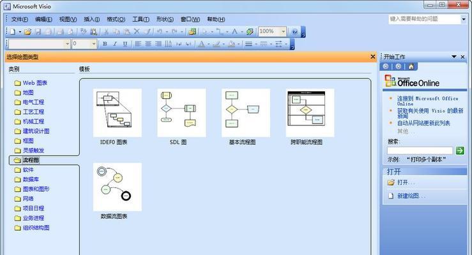Follow the 连接到 Microsoft Office Online link
Screen dimensions: 472x255
(x=427, y=101)
